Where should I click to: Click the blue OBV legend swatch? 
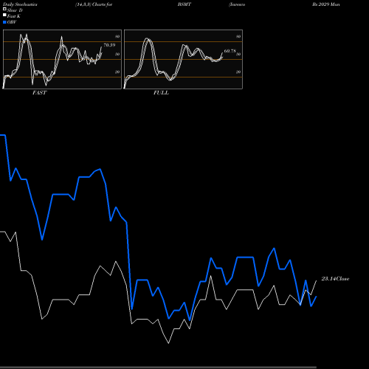click(x=4, y=22)
